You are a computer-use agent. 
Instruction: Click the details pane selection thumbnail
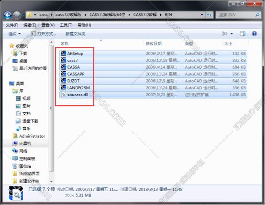click(x=16, y=193)
